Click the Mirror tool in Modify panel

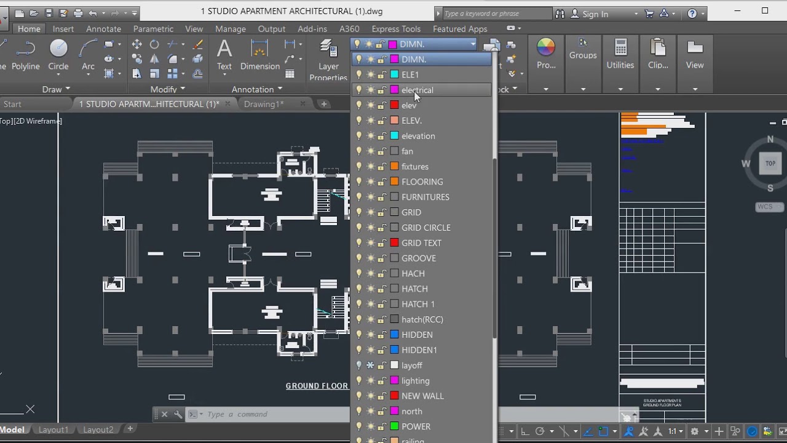click(x=154, y=59)
